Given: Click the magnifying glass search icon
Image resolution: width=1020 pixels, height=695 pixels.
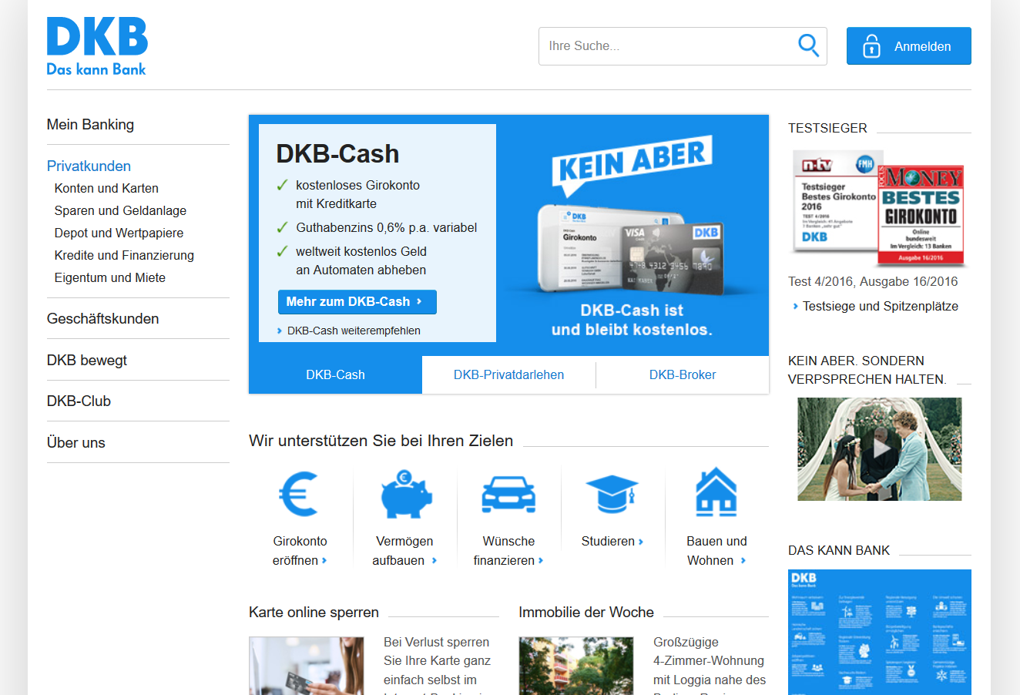Looking at the screenshot, I should (x=808, y=45).
